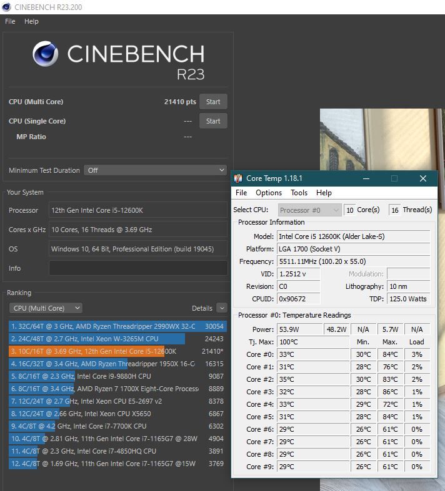Click the Revision C0 value
445x491 pixels.
click(x=299, y=286)
